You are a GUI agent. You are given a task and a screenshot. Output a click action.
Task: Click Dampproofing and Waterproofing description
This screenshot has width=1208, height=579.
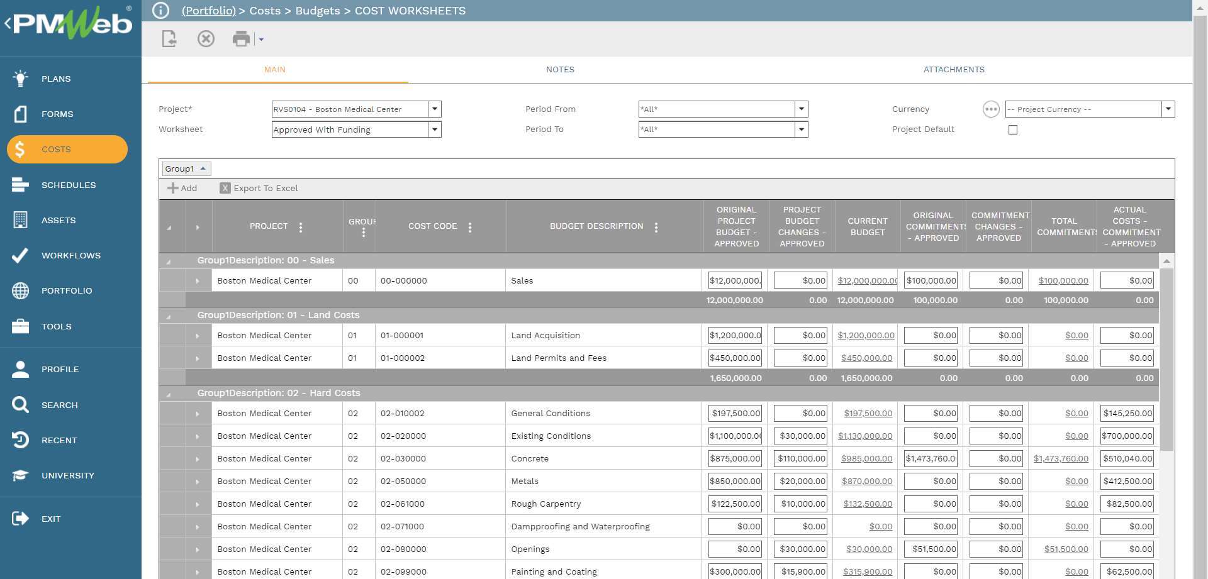point(580,527)
